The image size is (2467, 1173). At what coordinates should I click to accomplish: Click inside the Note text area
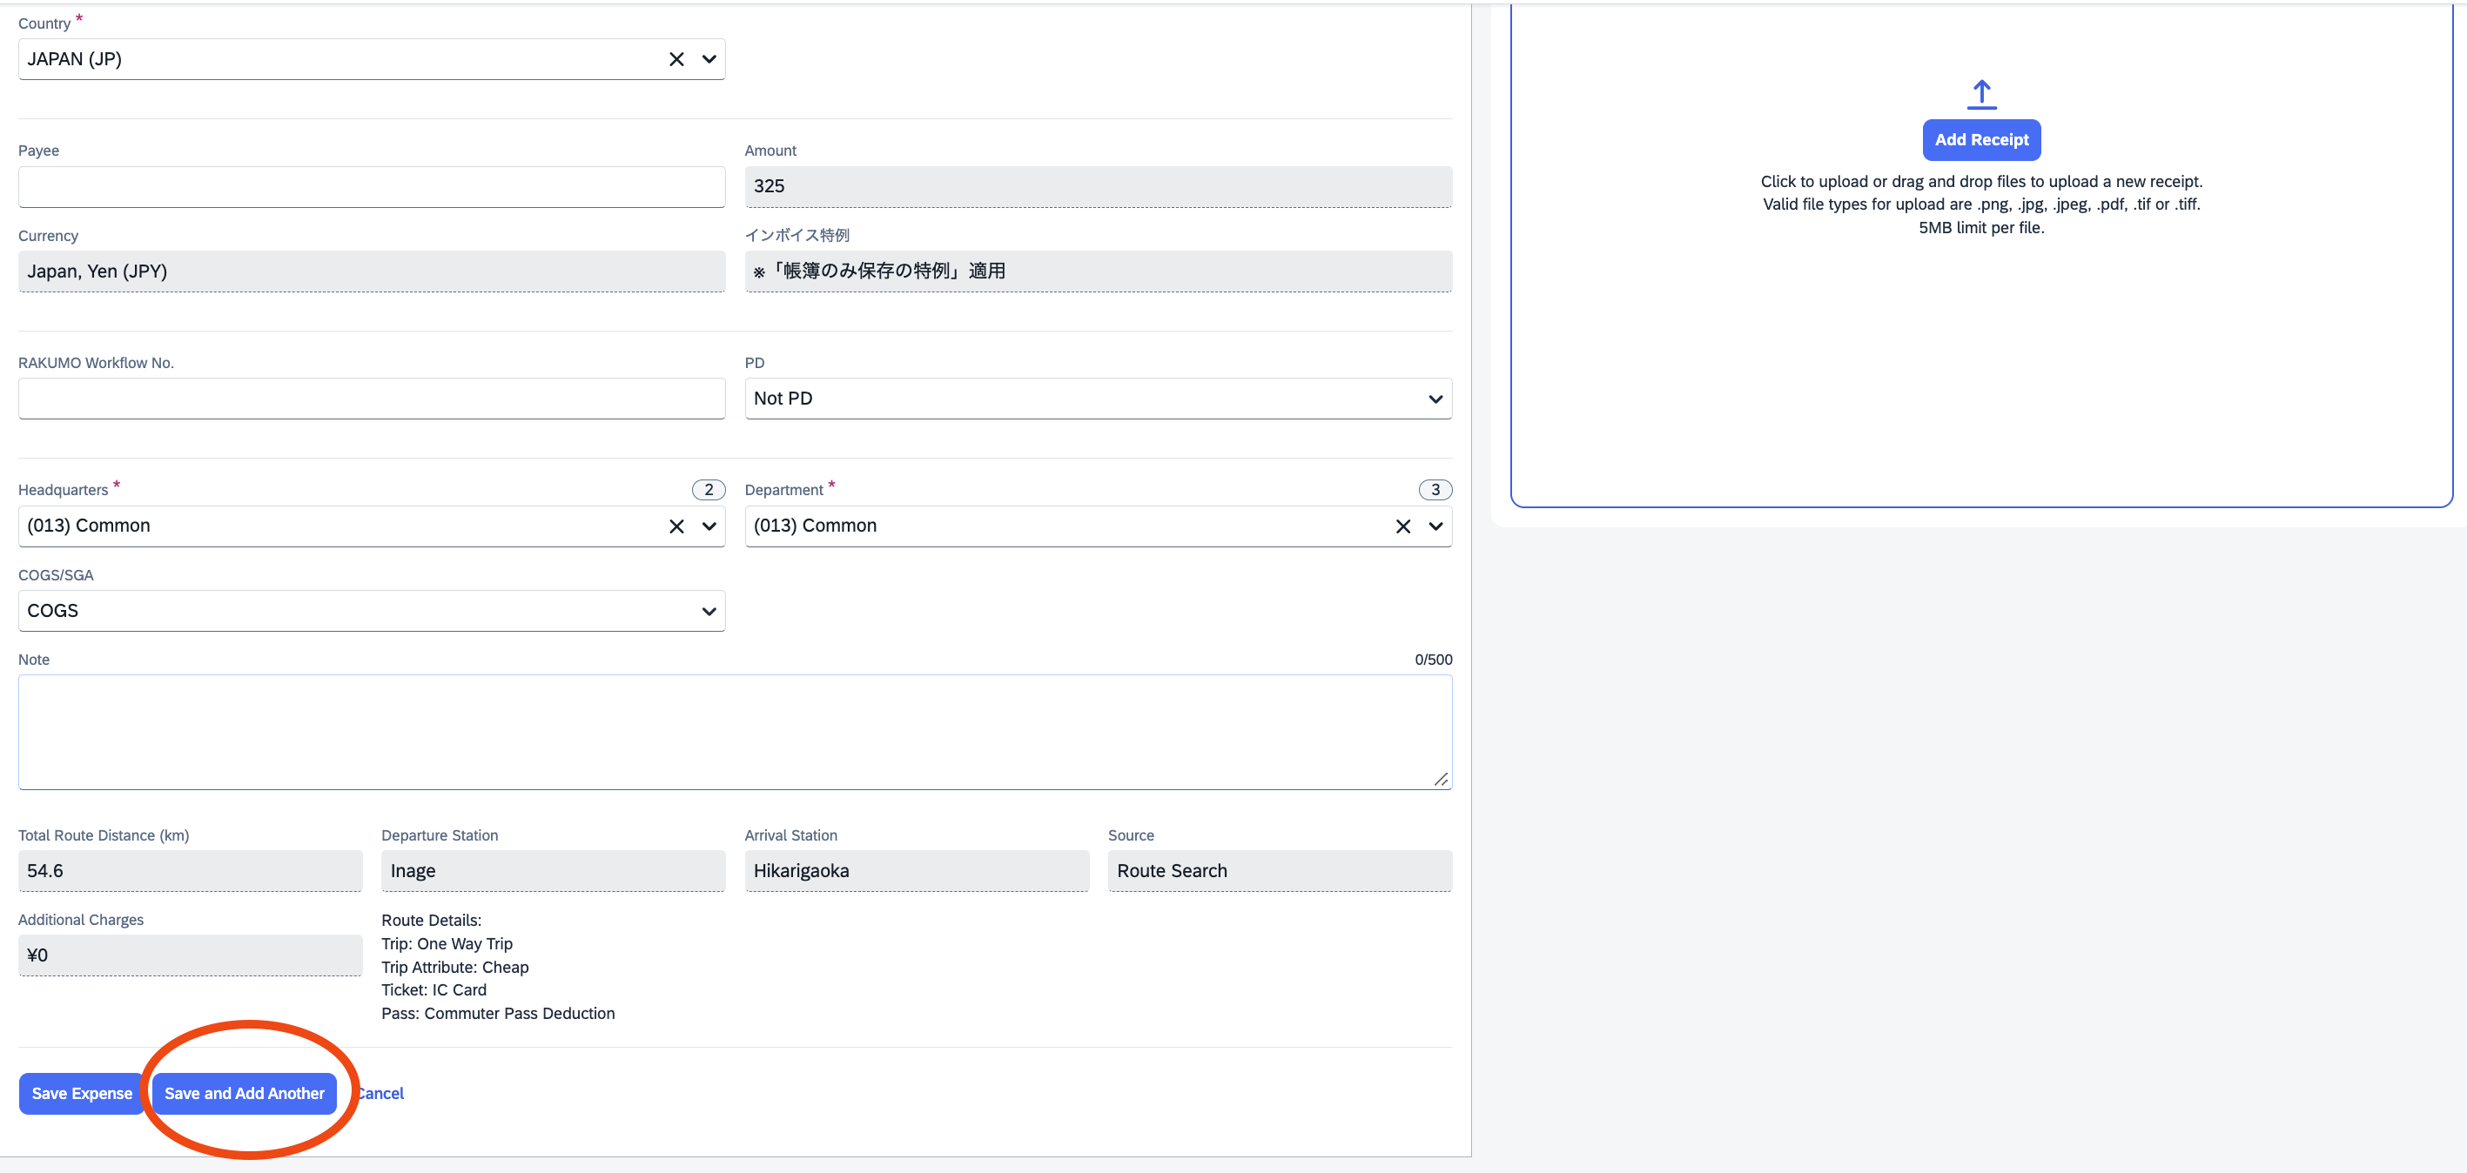click(x=734, y=732)
